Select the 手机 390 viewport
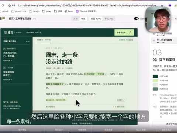Viewport: 177px width, 133px height. (109, 18)
